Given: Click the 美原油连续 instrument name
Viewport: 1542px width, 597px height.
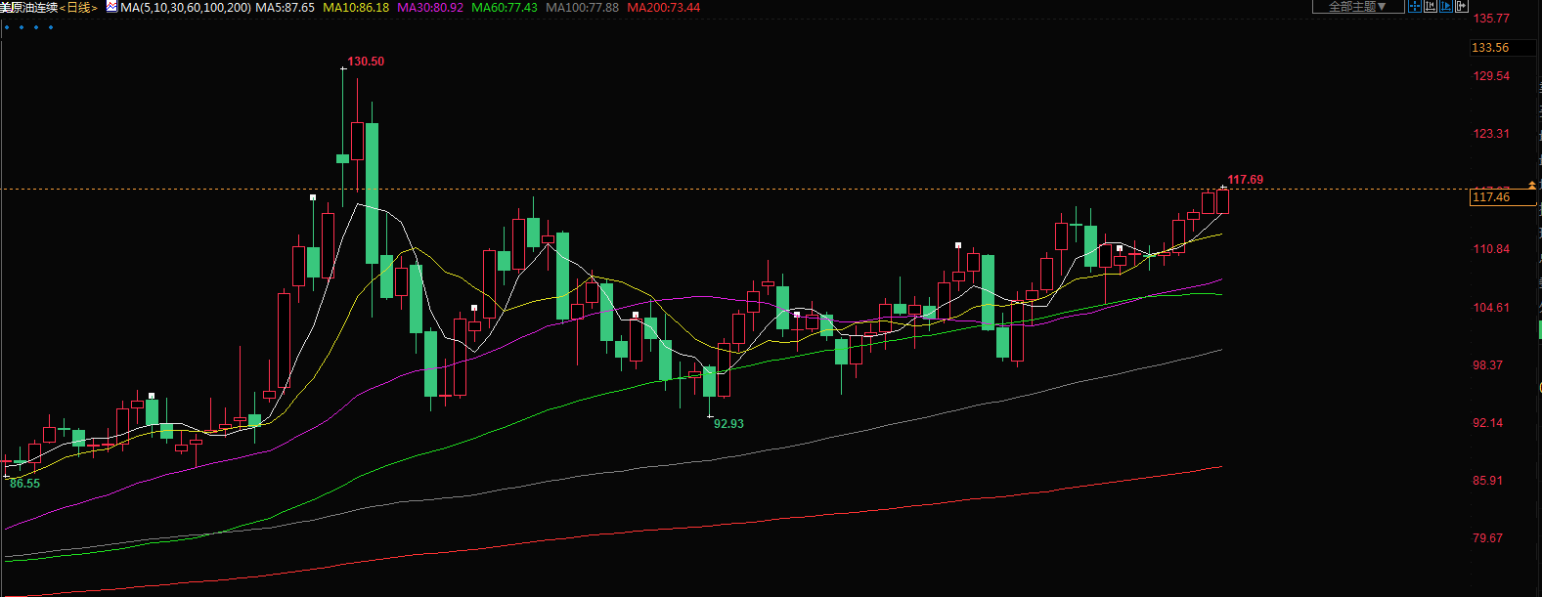Looking at the screenshot, I should [28, 8].
